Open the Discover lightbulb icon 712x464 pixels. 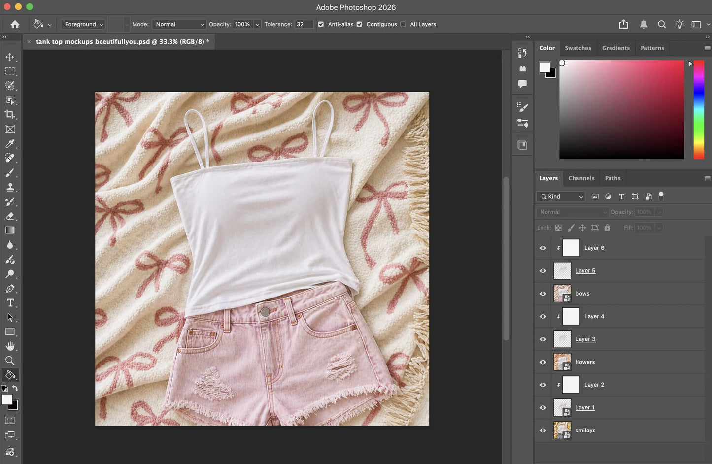[680, 24]
